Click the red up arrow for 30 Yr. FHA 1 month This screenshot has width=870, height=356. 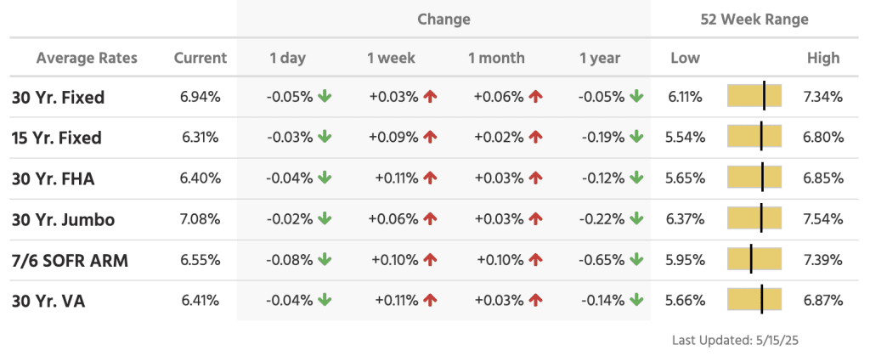pos(535,178)
